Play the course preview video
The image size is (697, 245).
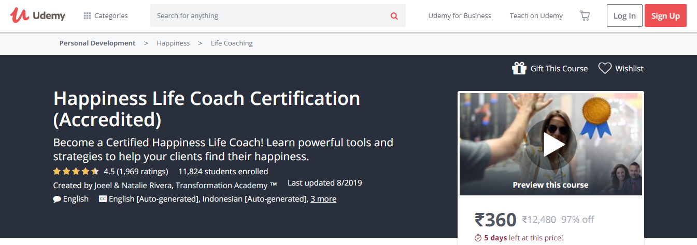(550, 145)
